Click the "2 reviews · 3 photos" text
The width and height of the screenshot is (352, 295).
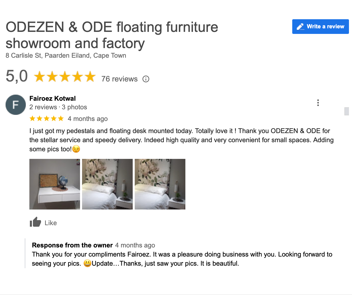58,107
